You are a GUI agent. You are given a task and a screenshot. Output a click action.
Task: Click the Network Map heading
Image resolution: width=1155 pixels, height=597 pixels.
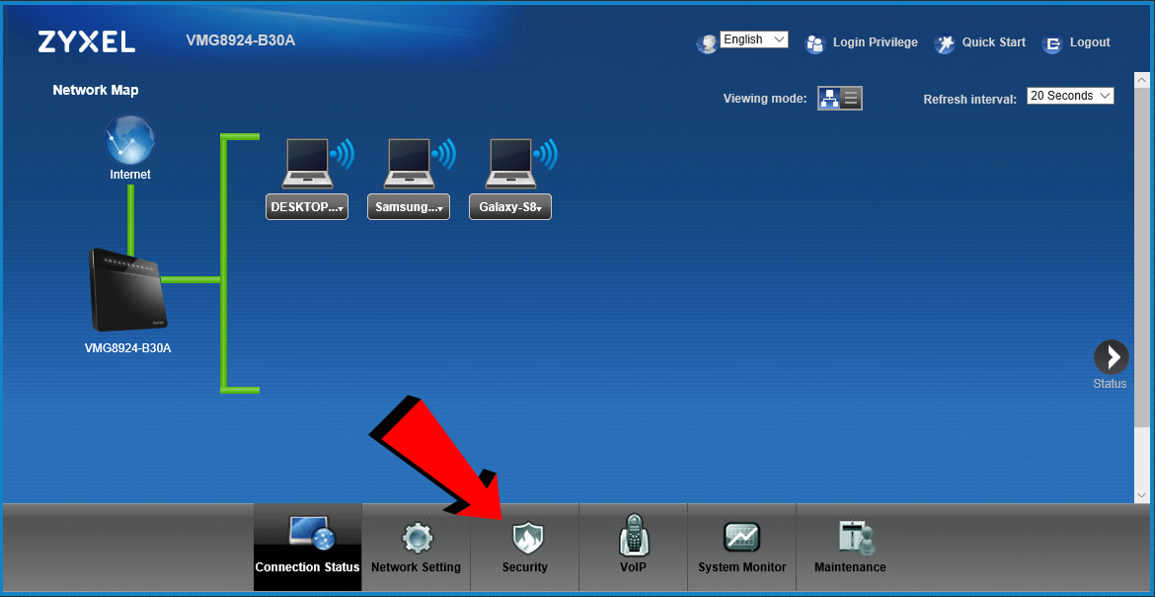tap(96, 91)
